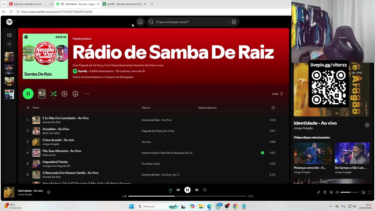This screenshot has height=211, width=375.
Task: Open 'Moleque atrevido' related video clip
Action: pyautogui.click(x=313, y=153)
